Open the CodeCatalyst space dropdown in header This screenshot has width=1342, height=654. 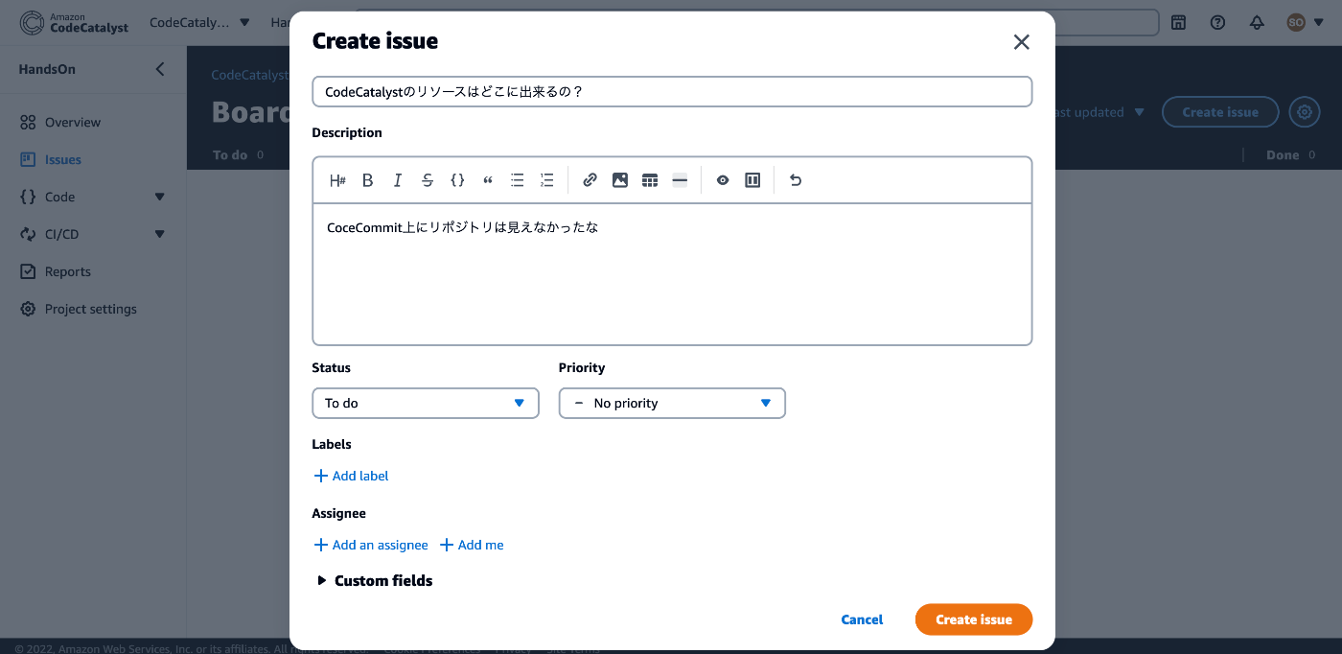[199, 22]
